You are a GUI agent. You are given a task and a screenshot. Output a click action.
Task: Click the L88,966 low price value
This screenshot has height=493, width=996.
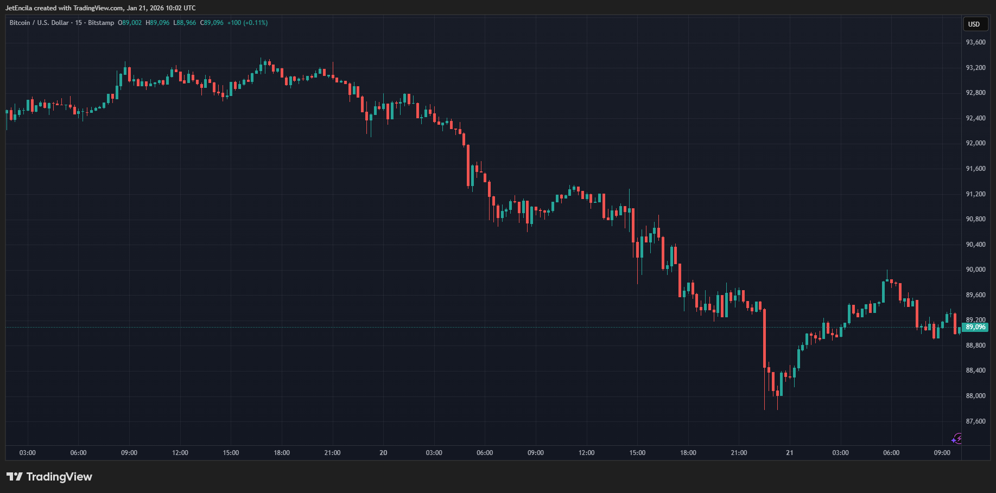coord(185,23)
